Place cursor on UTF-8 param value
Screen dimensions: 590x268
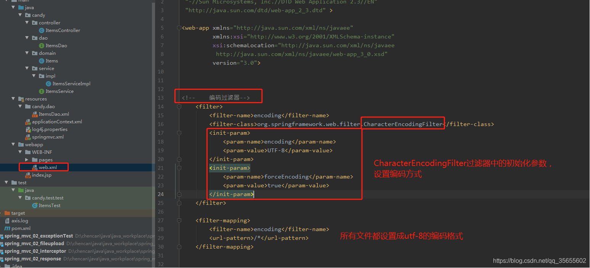click(x=276, y=150)
